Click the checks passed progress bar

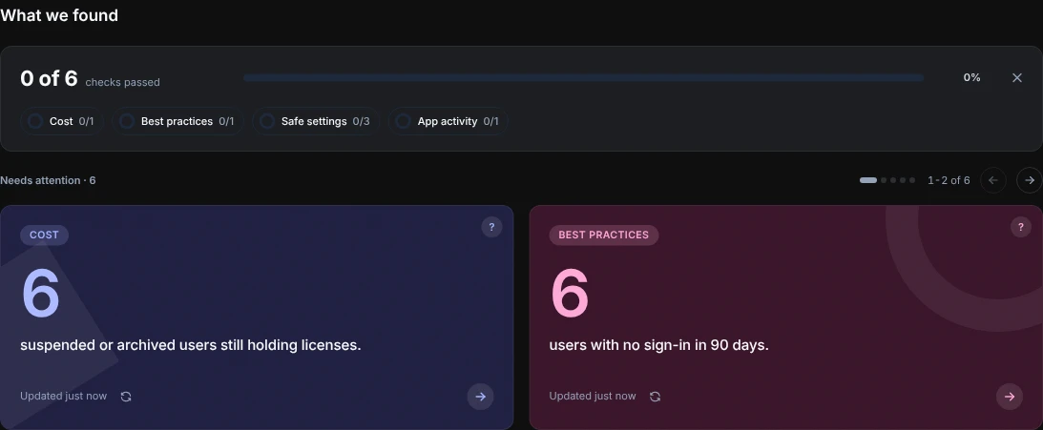click(584, 78)
